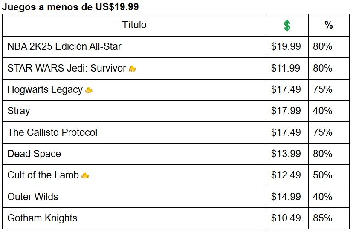Select the percent symbol column header
Image resolution: width=353 pixels, height=232 pixels.
[329, 25]
